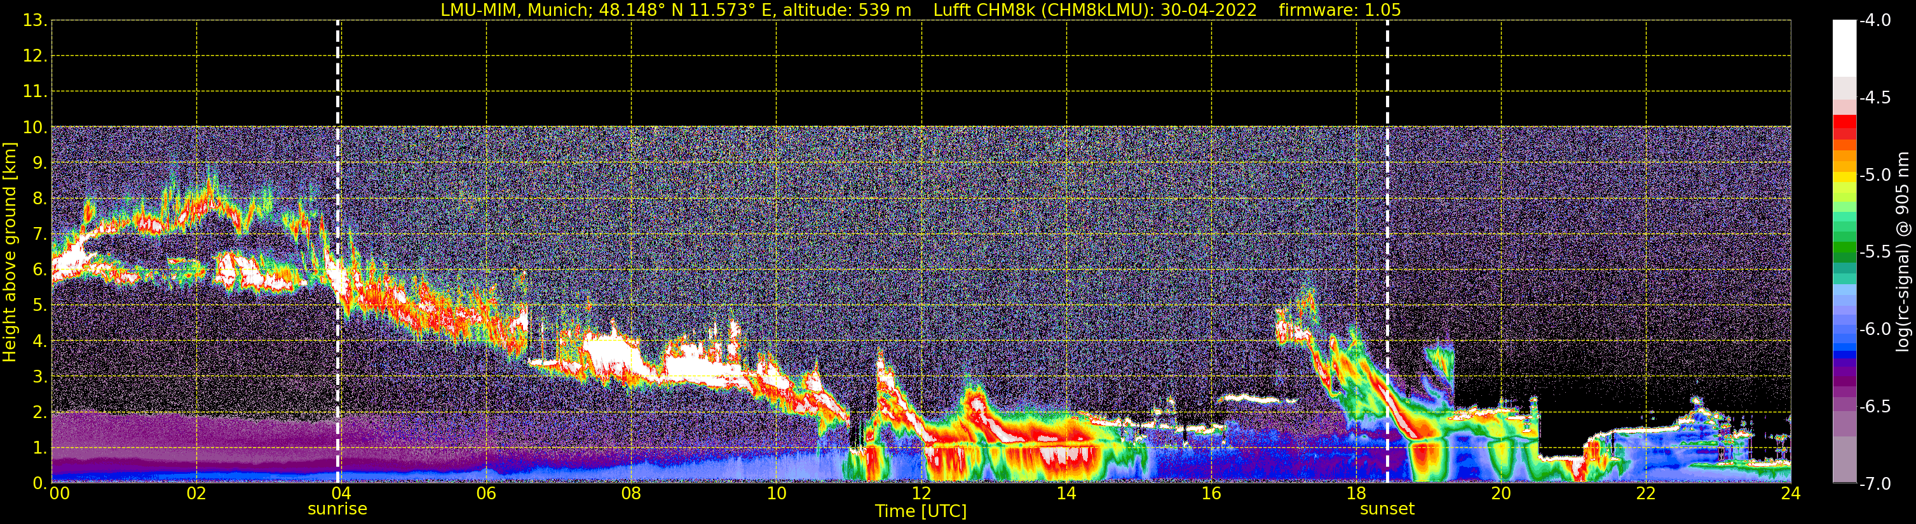Click the '10' tick label on time axis

(777, 494)
